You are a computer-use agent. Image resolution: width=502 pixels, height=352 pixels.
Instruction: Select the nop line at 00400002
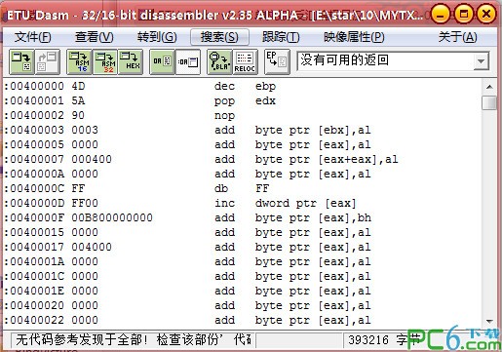242,115
